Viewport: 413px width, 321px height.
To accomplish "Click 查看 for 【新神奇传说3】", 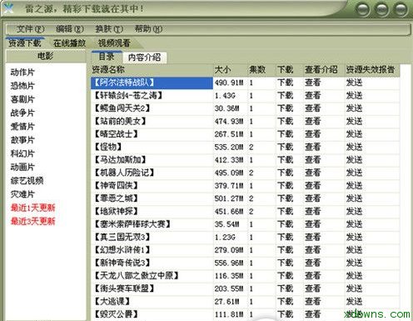I will click(x=312, y=263).
